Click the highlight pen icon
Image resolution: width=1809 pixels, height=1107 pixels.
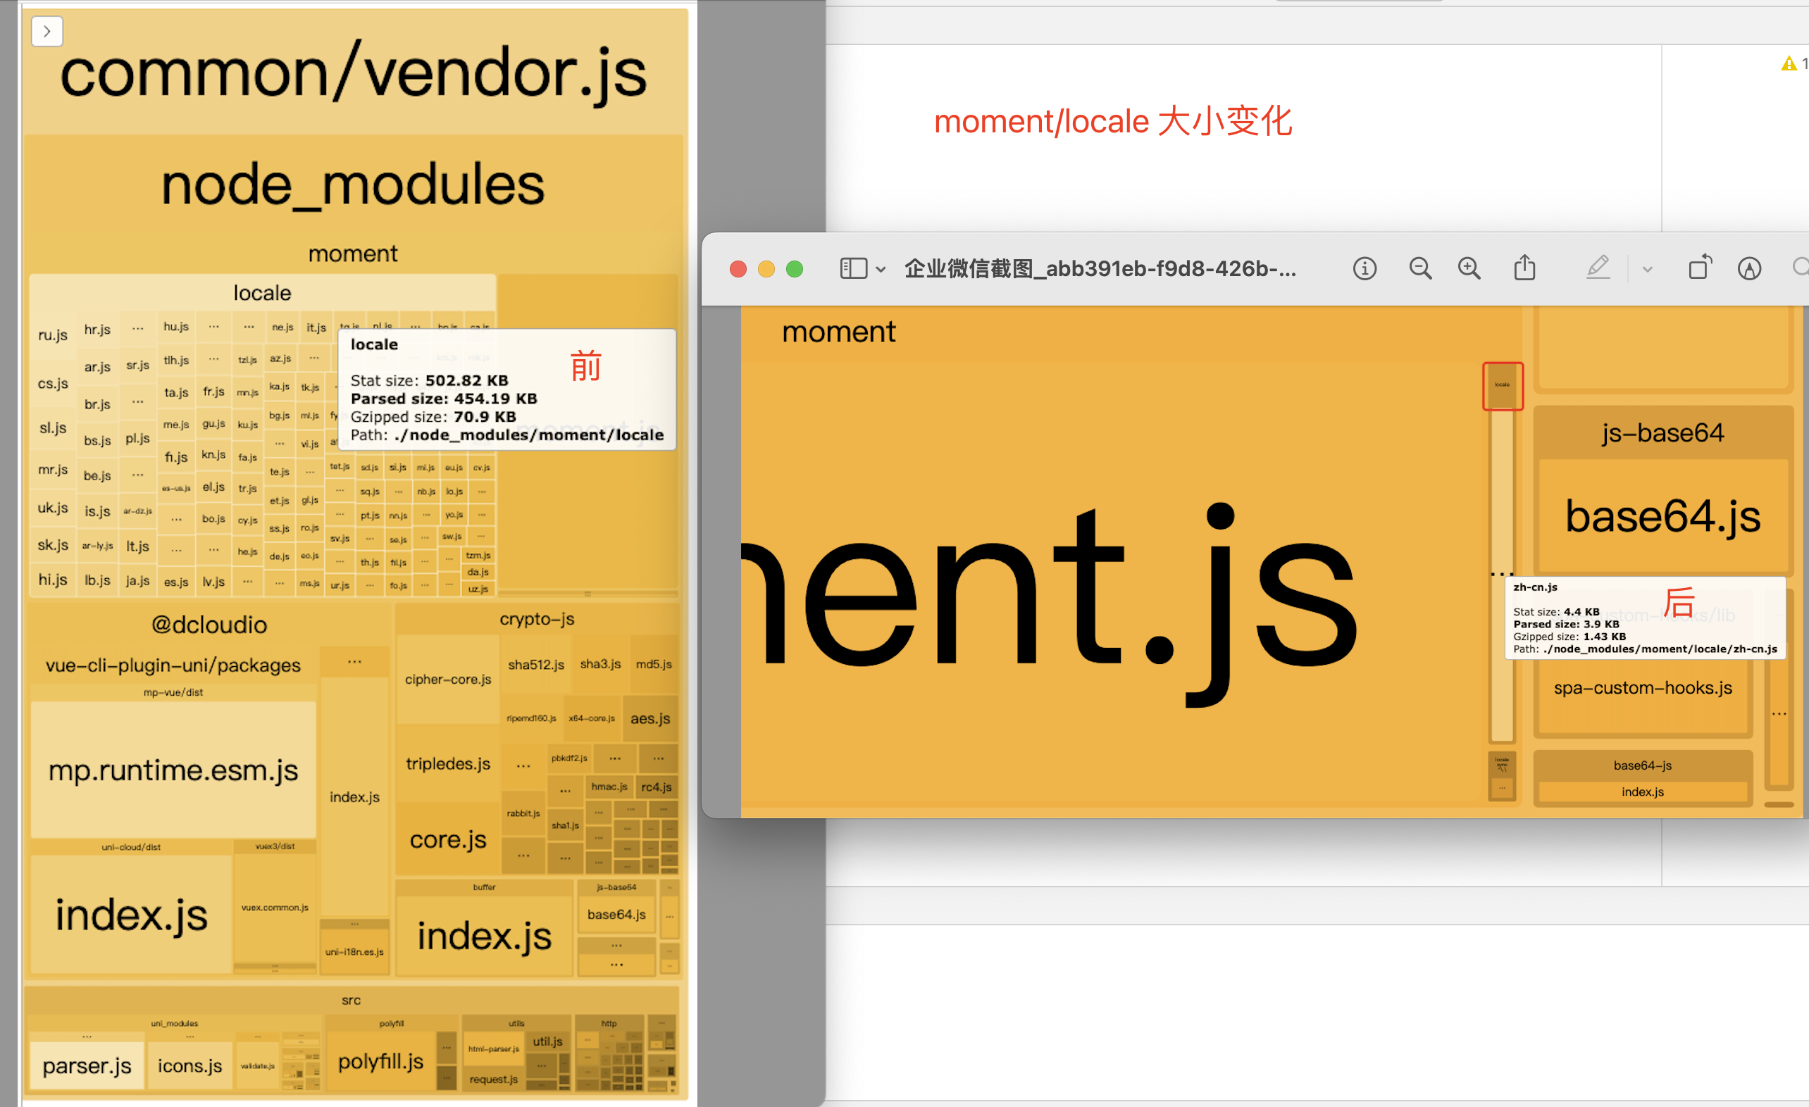tap(1598, 268)
